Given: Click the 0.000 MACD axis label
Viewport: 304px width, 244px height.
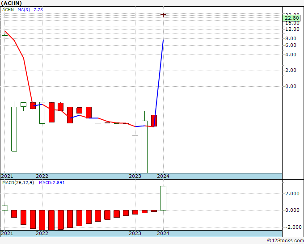Looking at the screenshot, I should coord(292,210).
